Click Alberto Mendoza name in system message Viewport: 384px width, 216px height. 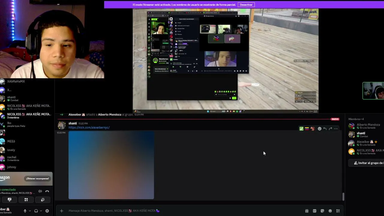(x=109, y=115)
